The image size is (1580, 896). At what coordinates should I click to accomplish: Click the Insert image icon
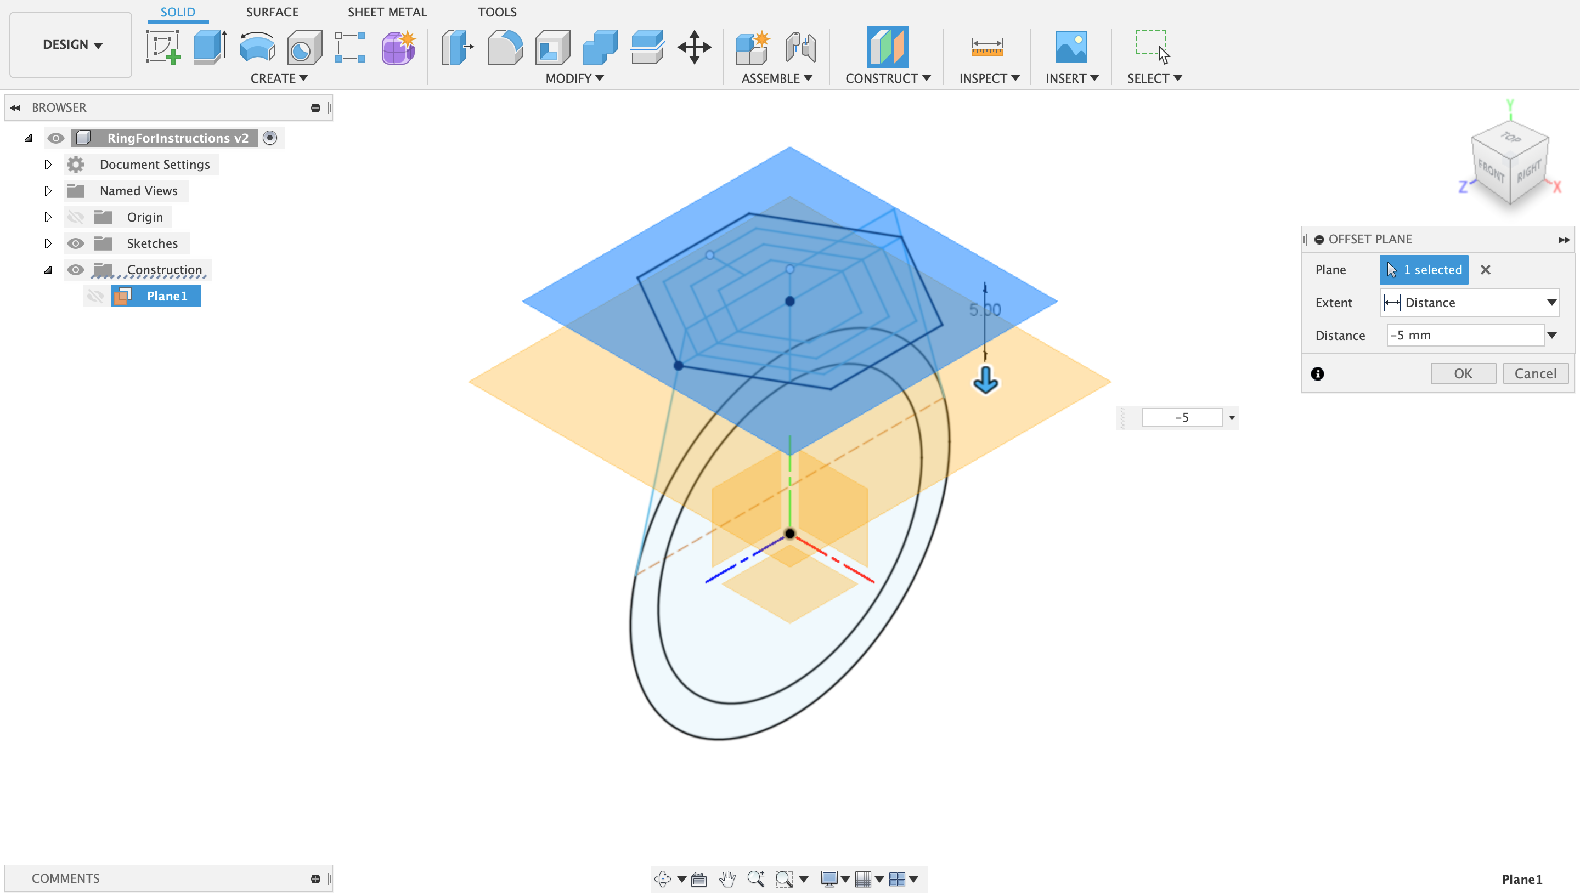(1070, 47)
